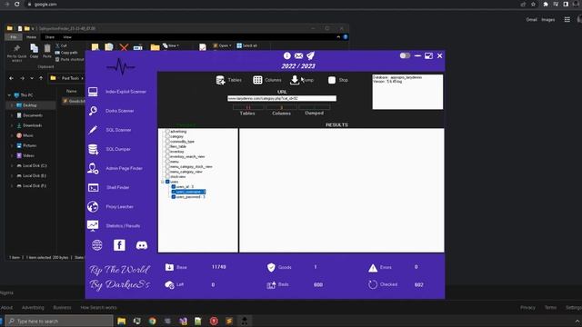Click the Index Exploit Scanner monitor icon
Screen dimensions: 582x327
(93, 92)
